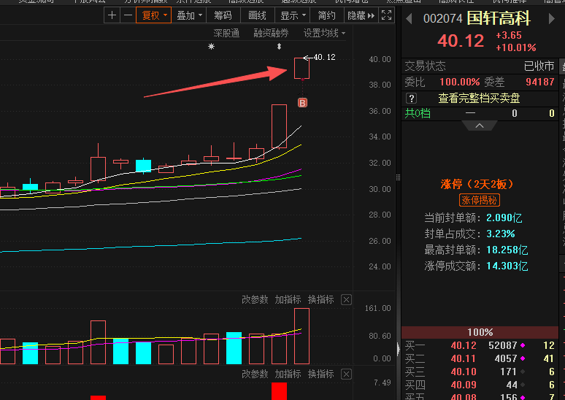Image resolution: width=565 pixels, height=400 pixels.
Task: Switch to 简约 mode
Action: click(326, 15)
